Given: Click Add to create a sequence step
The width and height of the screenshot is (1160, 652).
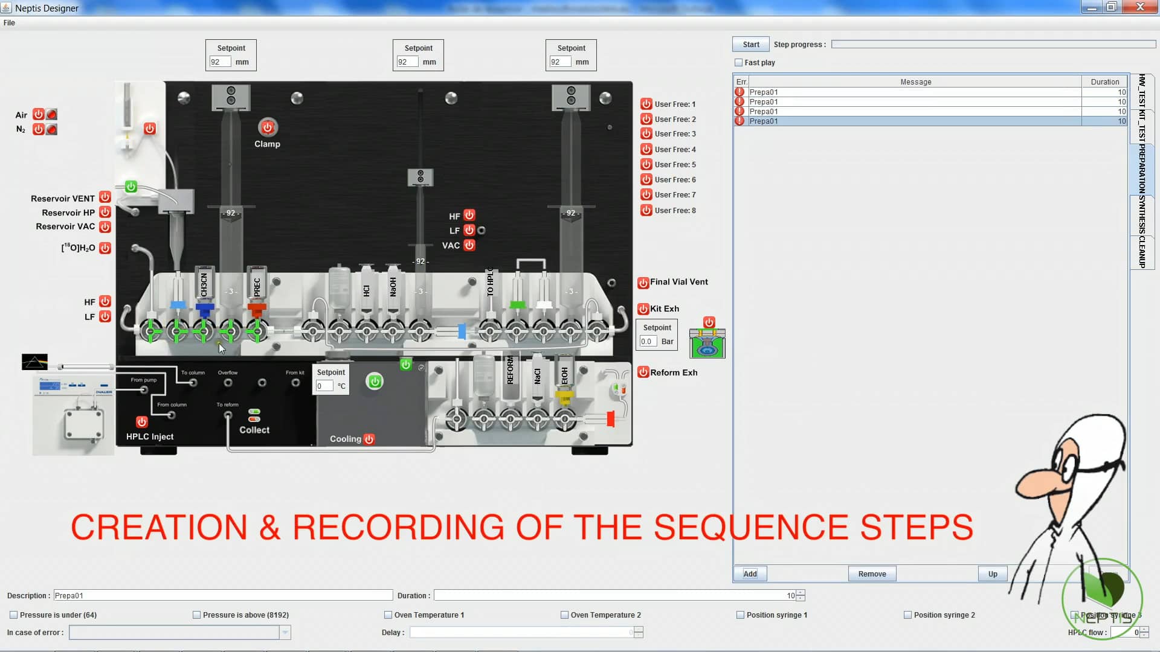Looking at the screenshot, I should [750, 574].
